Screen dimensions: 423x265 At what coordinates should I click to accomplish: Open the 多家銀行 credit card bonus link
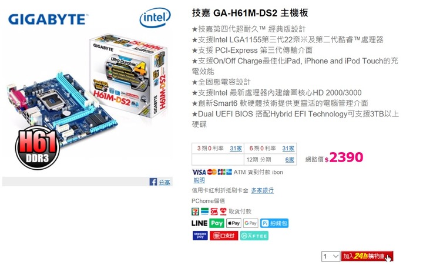(262, 190)
